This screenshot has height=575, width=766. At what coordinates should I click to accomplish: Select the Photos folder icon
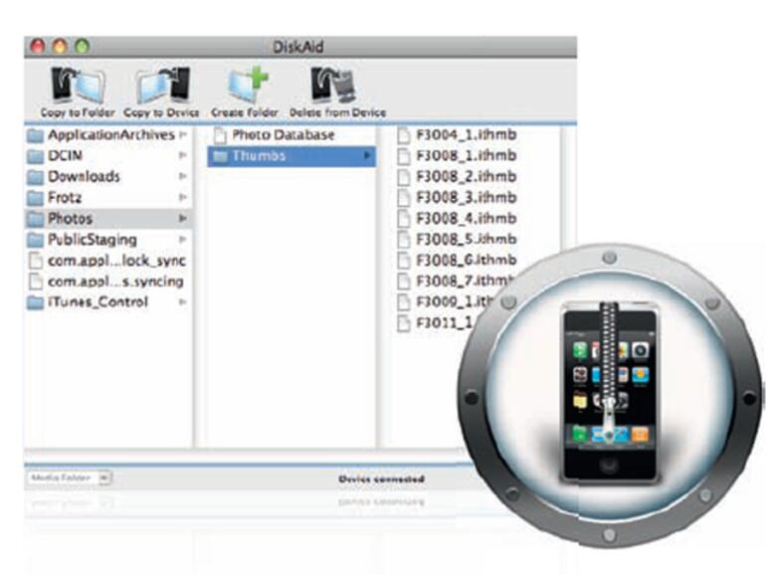pyautogui.click(x=35, y=219)
